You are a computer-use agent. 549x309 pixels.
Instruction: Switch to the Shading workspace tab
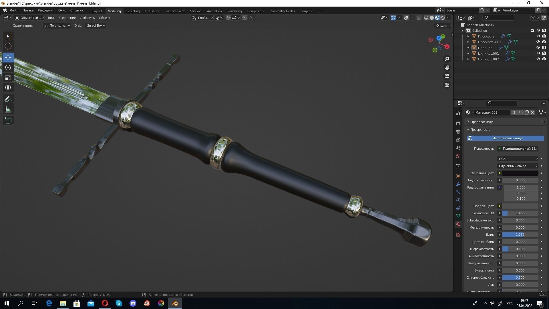click(x=196, y=11)
